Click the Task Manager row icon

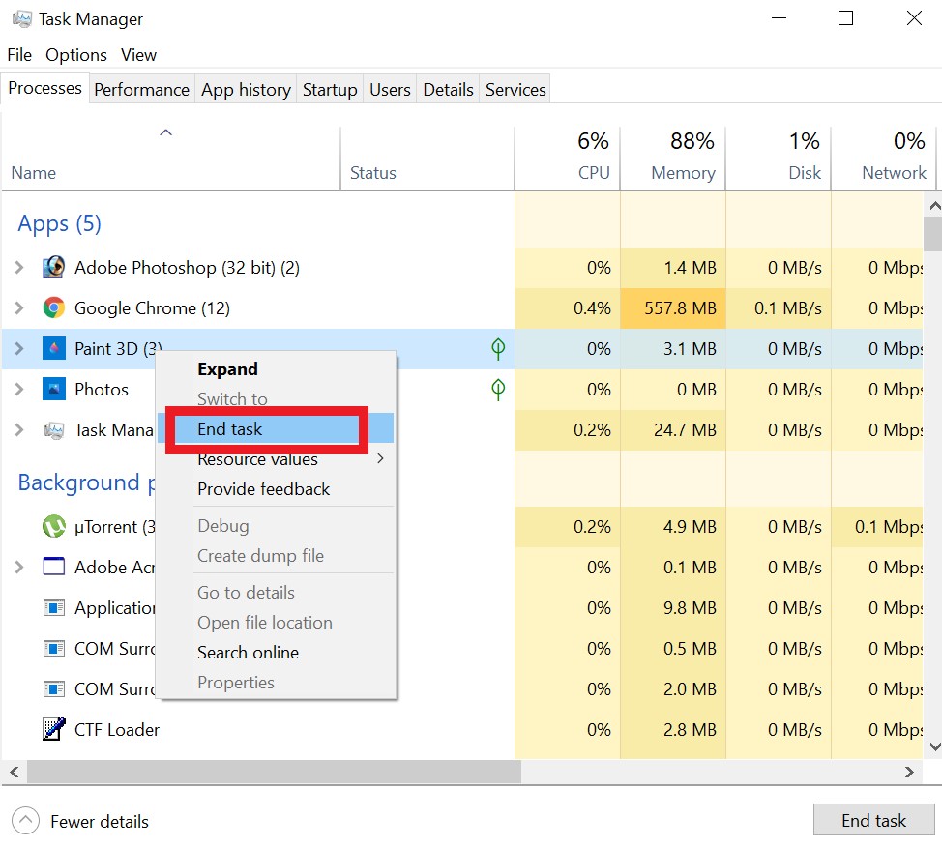click(x=53, y=430)
